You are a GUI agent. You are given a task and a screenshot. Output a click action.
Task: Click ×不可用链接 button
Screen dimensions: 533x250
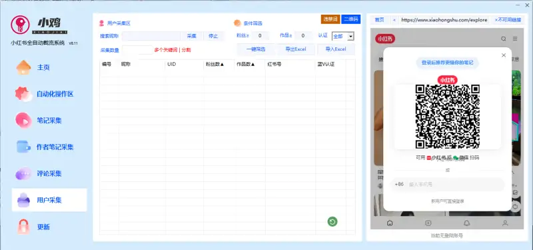click(x=508, y=20)
